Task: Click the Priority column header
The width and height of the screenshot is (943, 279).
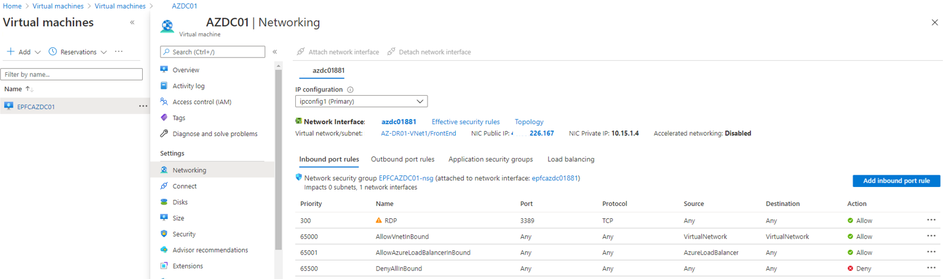Action: coord(311,204)
